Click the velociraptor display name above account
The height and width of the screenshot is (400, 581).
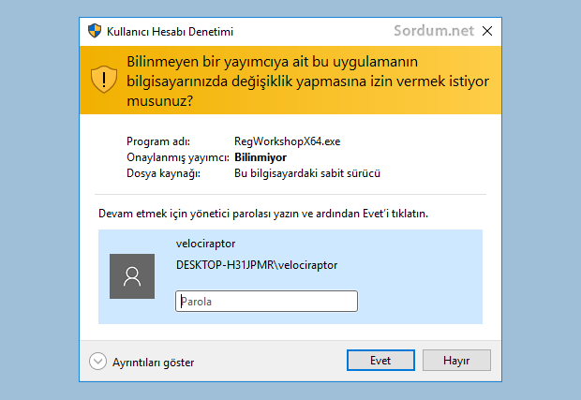[x=205, y=244]
